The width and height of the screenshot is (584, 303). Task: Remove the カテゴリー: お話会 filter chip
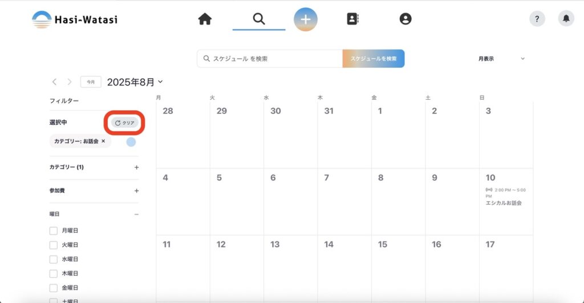click(103, 141)
